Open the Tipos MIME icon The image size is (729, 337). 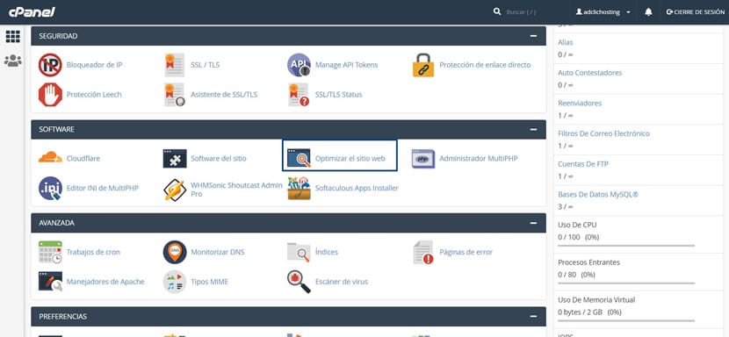[x=175, y=282]
